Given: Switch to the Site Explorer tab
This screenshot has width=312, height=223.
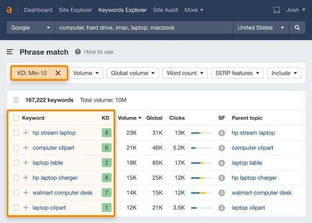Looking at the screenshot, I should [x=75, y=10].
